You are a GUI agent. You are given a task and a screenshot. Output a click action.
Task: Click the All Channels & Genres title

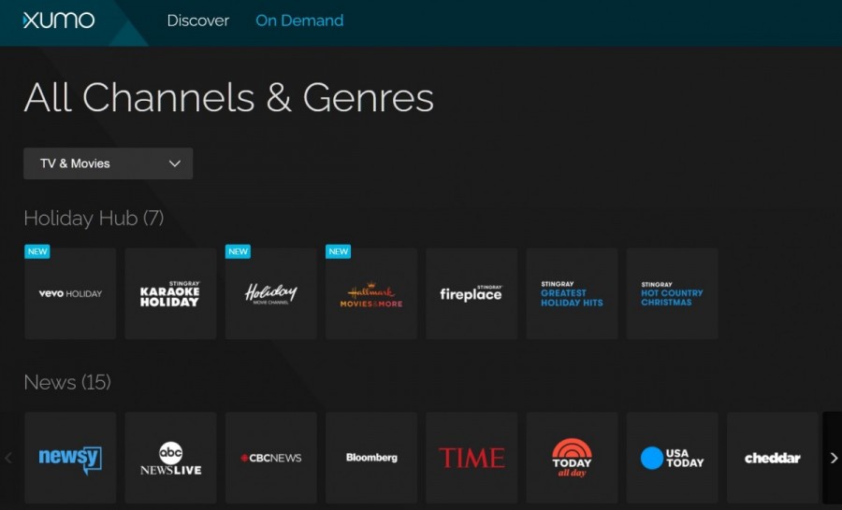click(x=229, y=98)
